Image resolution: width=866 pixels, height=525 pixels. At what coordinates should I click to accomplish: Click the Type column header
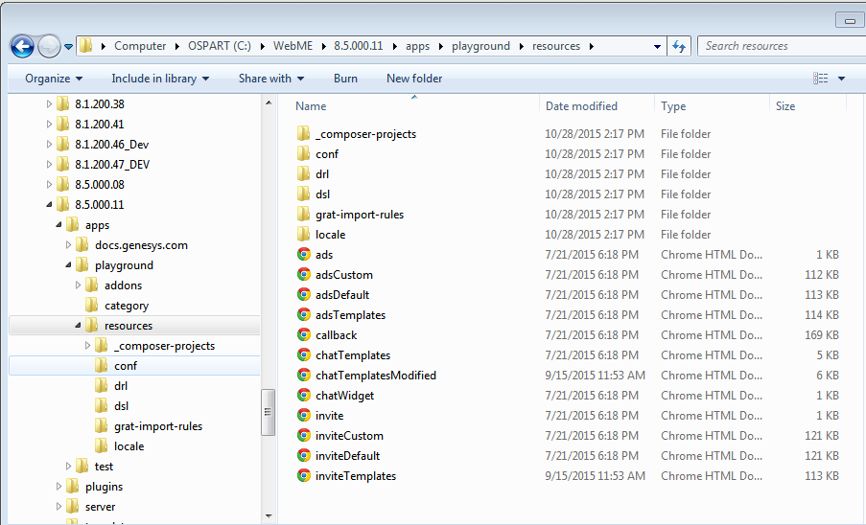point(673,106)
